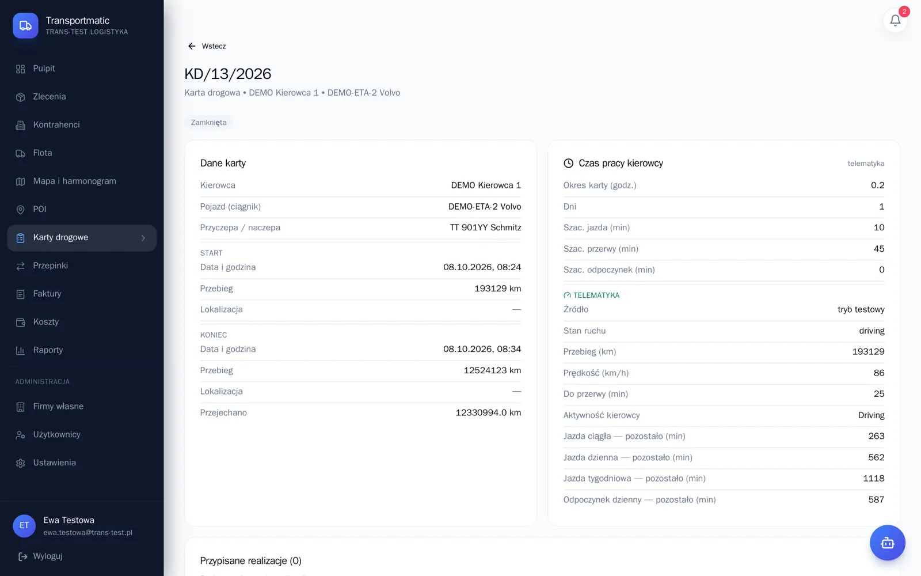Click the start date 08.10.2026, 08:24
Screen dimensions: 921x576
[482, 267]
